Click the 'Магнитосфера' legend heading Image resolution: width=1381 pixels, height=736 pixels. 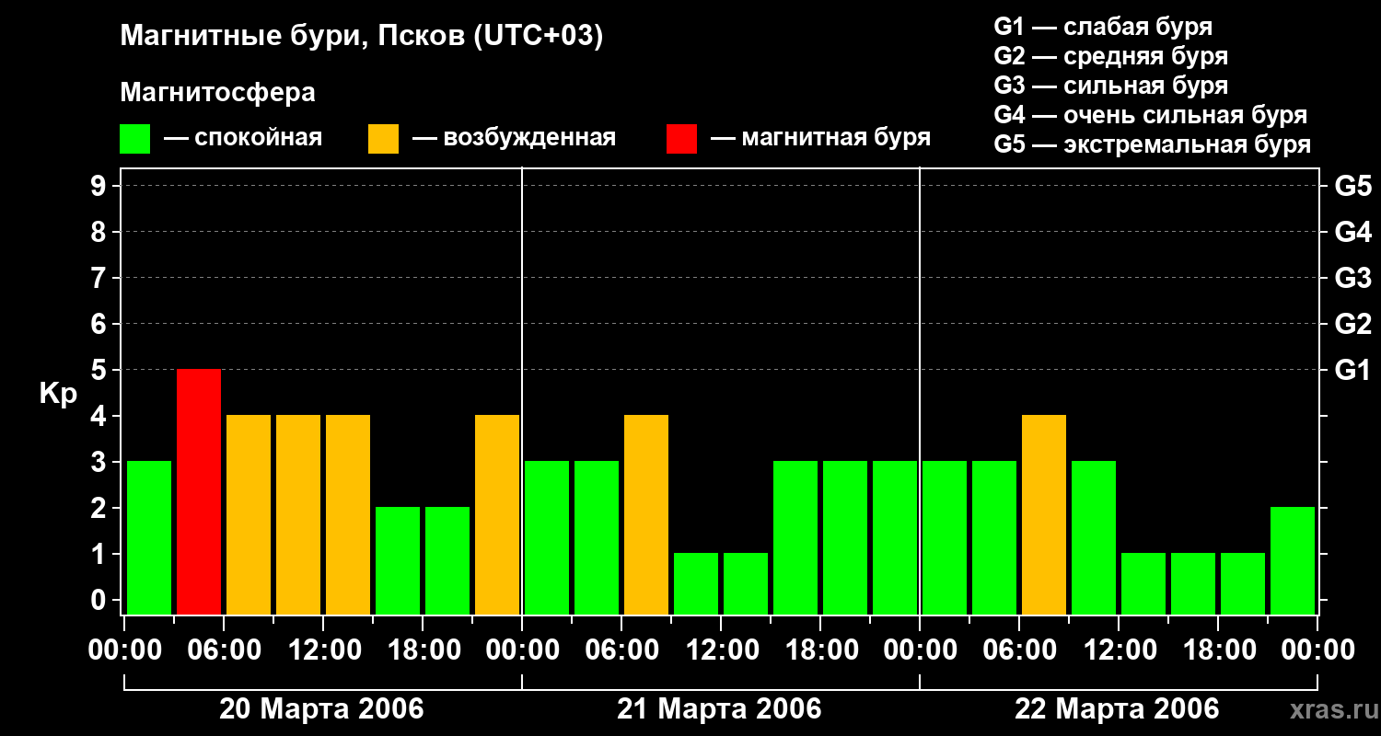pyautogui.click(x=217, y=93)
